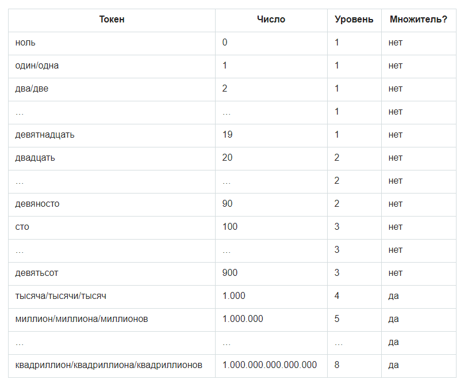The image size is (464, 383).
Task: Click the 'квадриллион/квадриллиона/квадриллионов' token cell
Action: point(109,365)
